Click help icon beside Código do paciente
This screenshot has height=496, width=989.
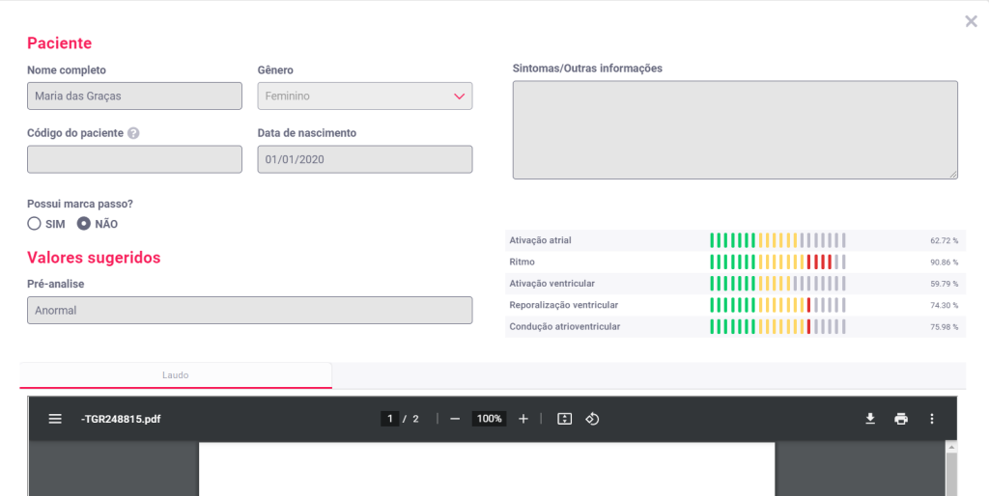tap(133, 133)
